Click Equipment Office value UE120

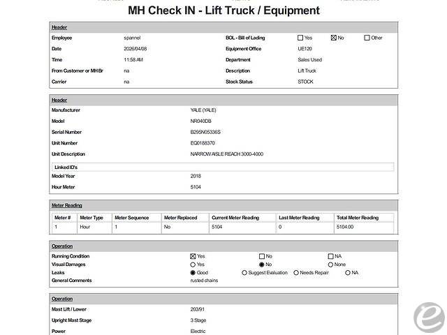pyautogui.click(x=305, y=49)
